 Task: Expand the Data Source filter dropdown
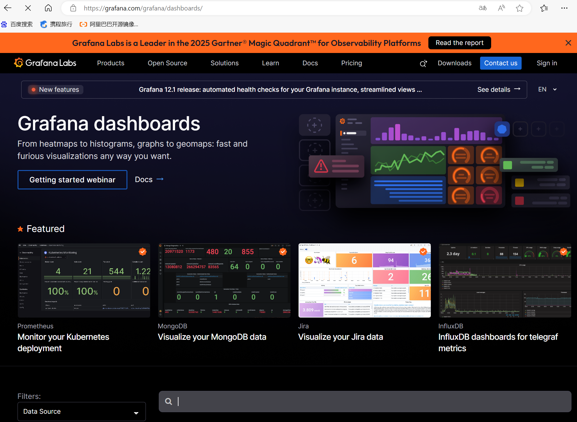tap(82, 412)
